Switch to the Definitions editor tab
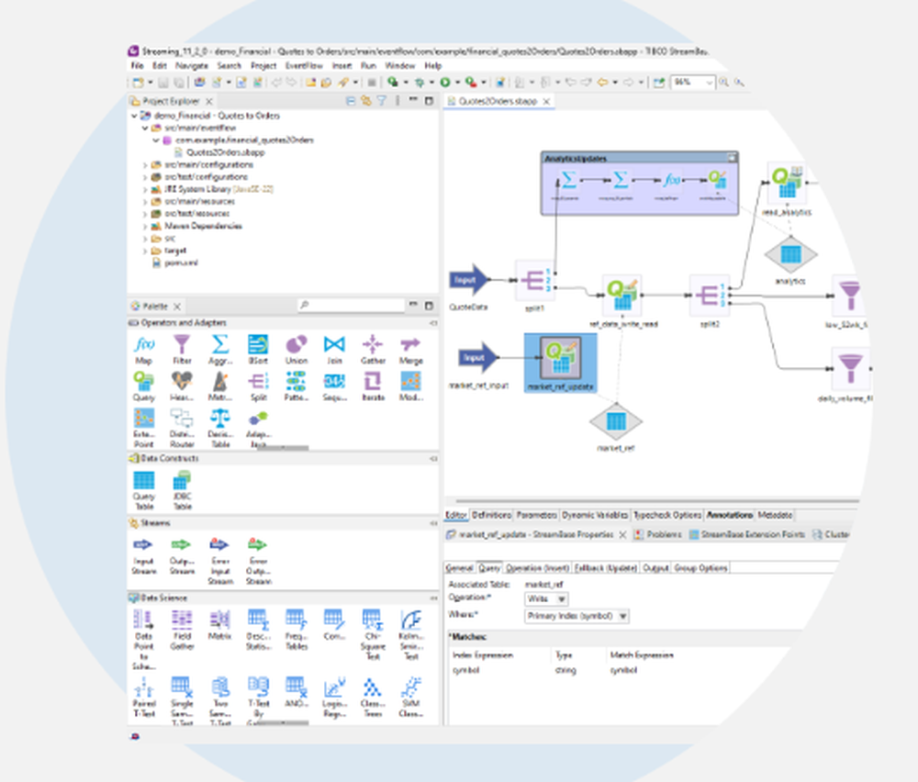The image size is (918, 782). pos(491,515)
